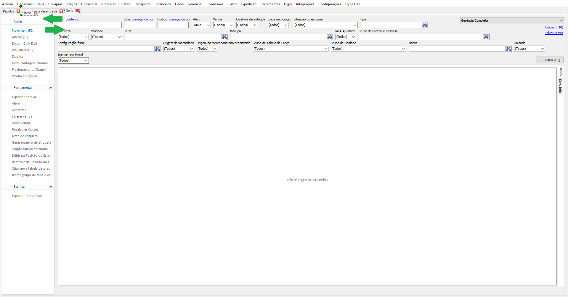The image size is (568, 297).
Task: Focus the Marca input field
Action: (x=457, y=49)
